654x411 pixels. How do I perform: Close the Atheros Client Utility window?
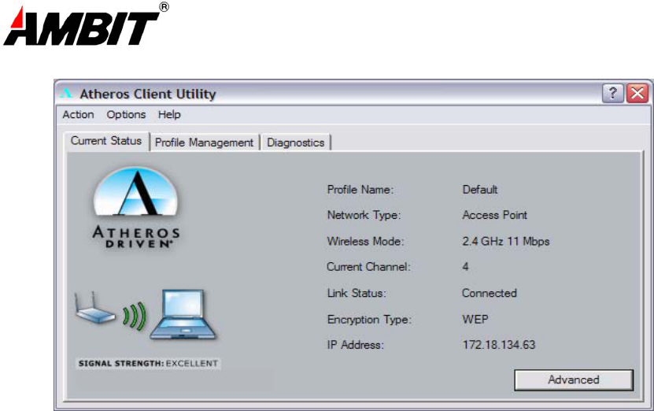click(x=637, y=93)
